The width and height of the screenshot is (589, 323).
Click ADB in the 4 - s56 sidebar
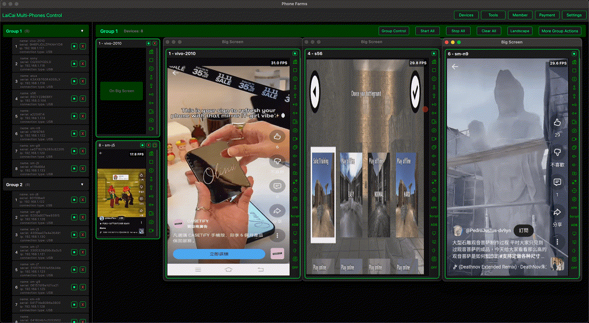click(434, 225)
